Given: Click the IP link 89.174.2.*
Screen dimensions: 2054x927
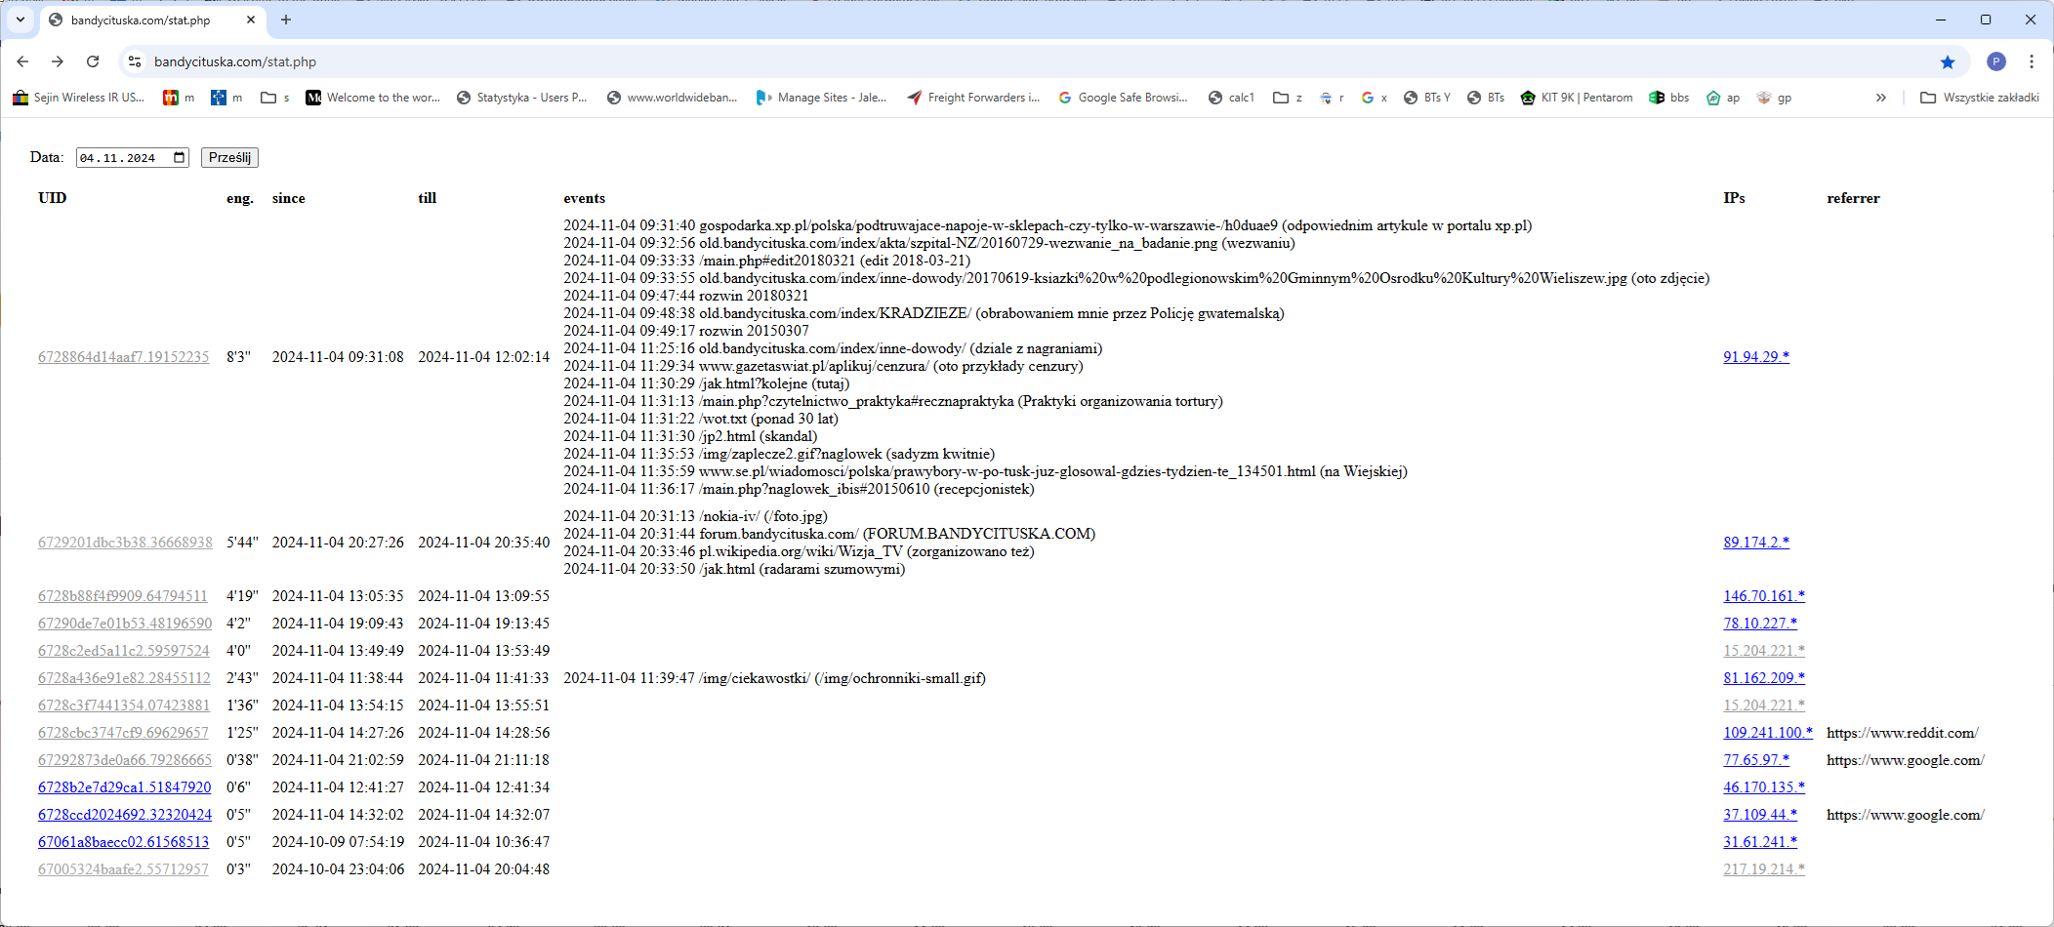Looking at the screenshot, I should [x=1756, y=543].
